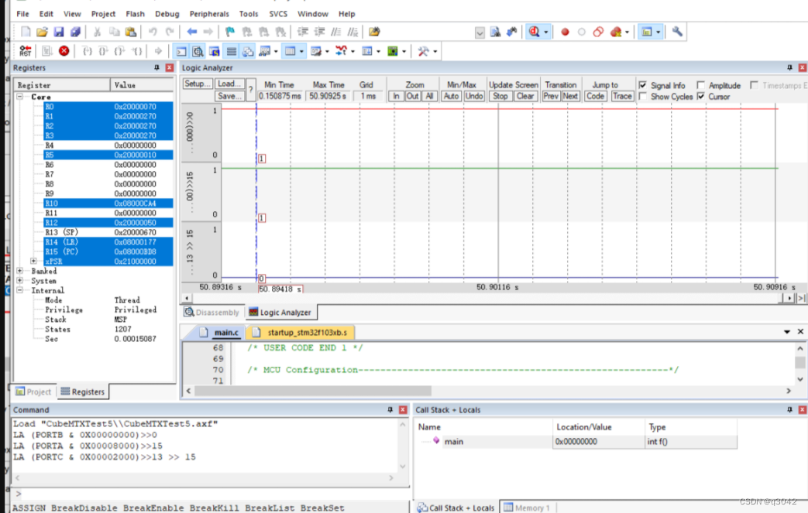Insert breakpoint with solid red dot icon

pyautogui.click(x=565, y=32)
